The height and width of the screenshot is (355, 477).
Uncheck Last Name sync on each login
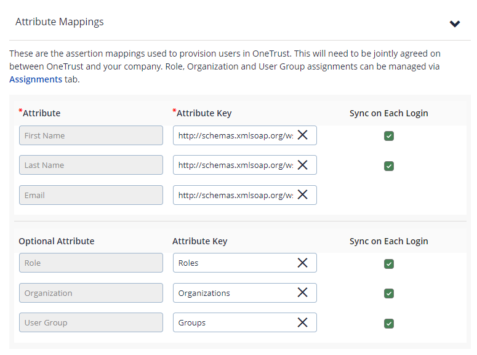[388, 166]
